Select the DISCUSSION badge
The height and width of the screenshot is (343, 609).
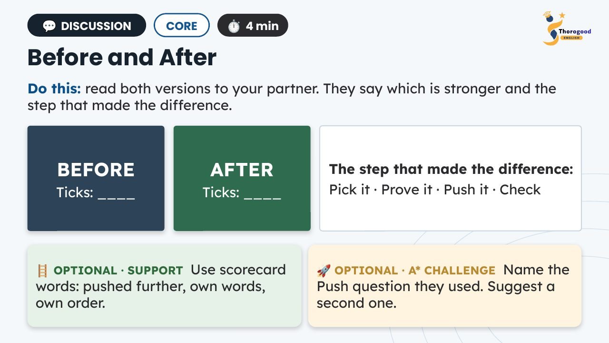tap(87, 25)
